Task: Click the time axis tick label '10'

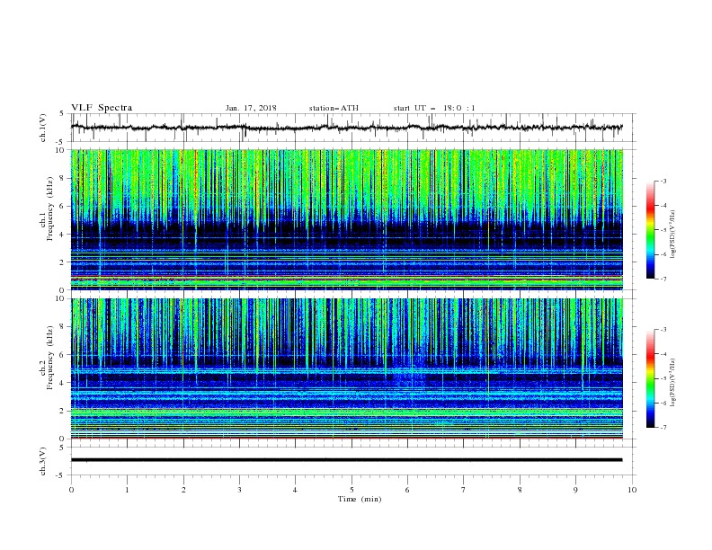Action: [632, 490]
